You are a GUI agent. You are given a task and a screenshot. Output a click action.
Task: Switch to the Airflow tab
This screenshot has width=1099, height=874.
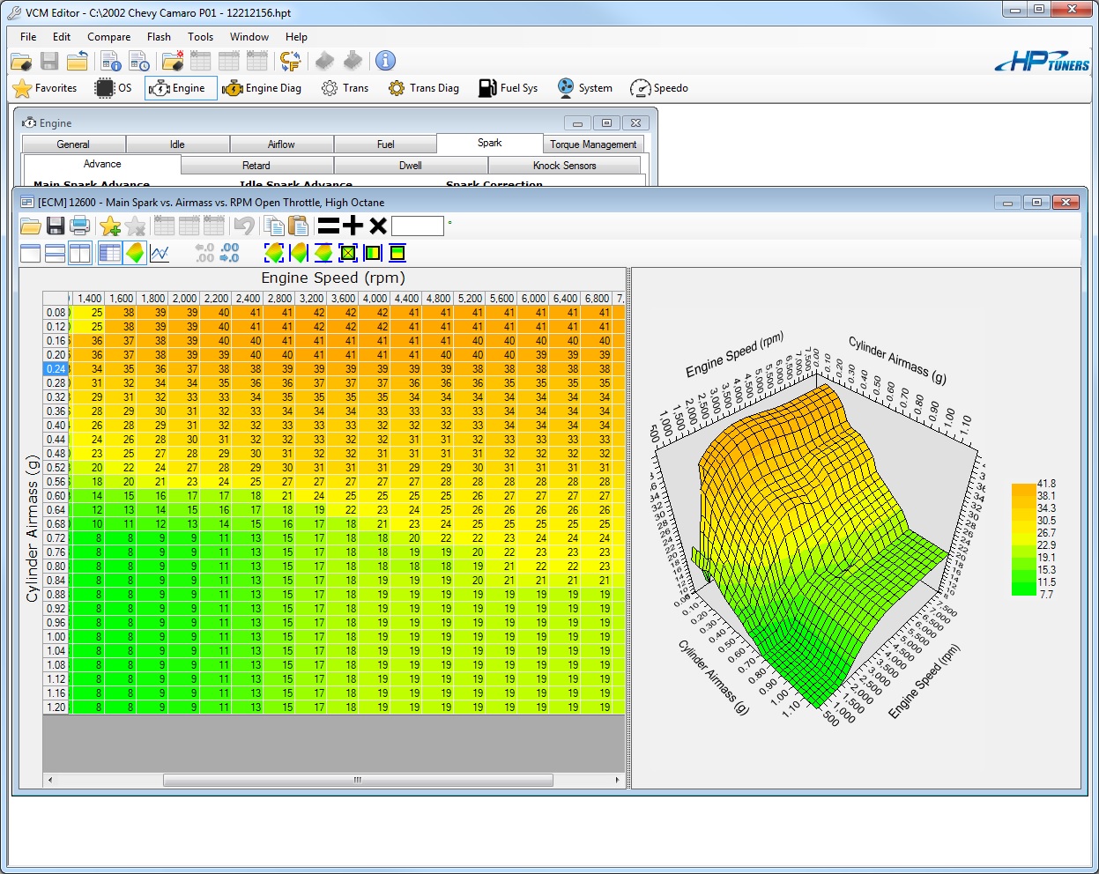[281, 144]
